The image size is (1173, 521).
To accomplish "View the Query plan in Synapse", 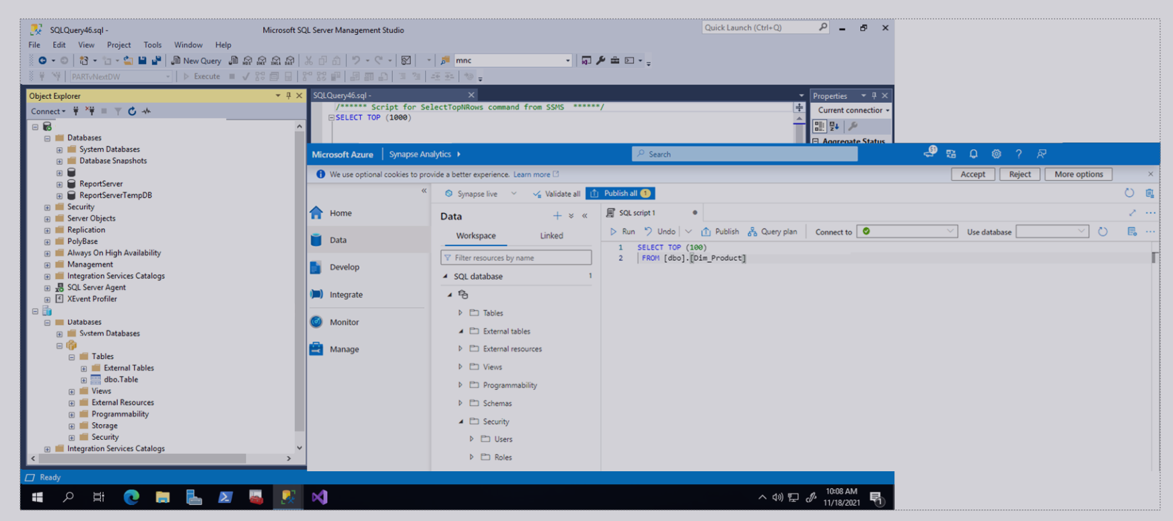I will (x=773, y=232).
